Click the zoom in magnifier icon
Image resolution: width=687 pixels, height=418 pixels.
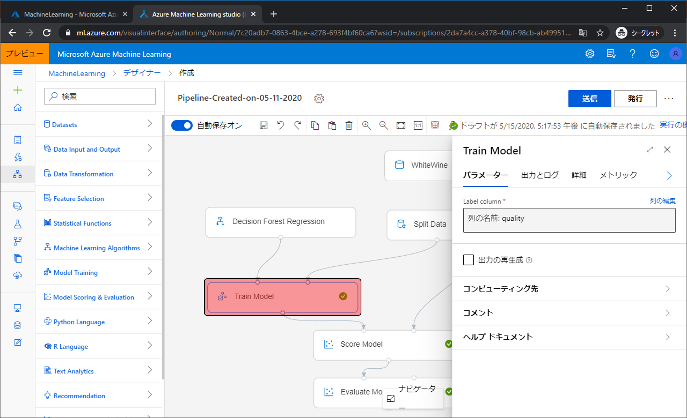coord(366,126)
